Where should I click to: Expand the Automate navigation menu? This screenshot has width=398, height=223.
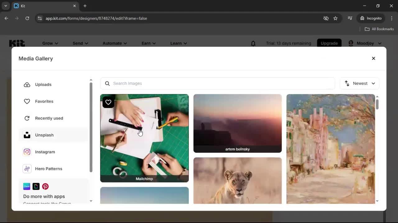click(114, 43)
